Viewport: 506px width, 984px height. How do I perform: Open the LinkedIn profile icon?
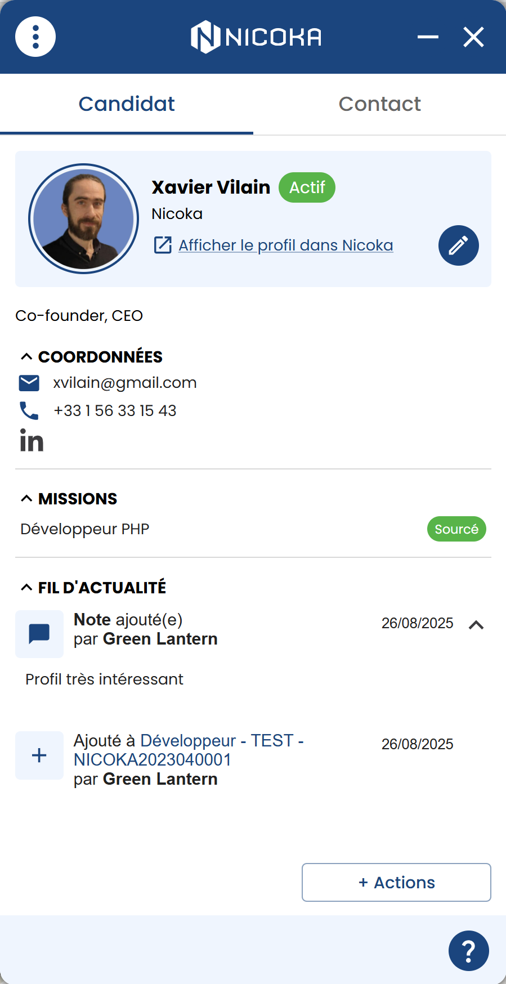(32, 440)
